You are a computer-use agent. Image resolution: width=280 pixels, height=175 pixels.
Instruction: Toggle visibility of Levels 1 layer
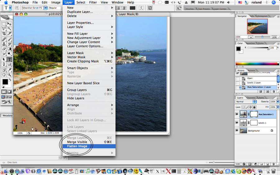click(237, 123)
